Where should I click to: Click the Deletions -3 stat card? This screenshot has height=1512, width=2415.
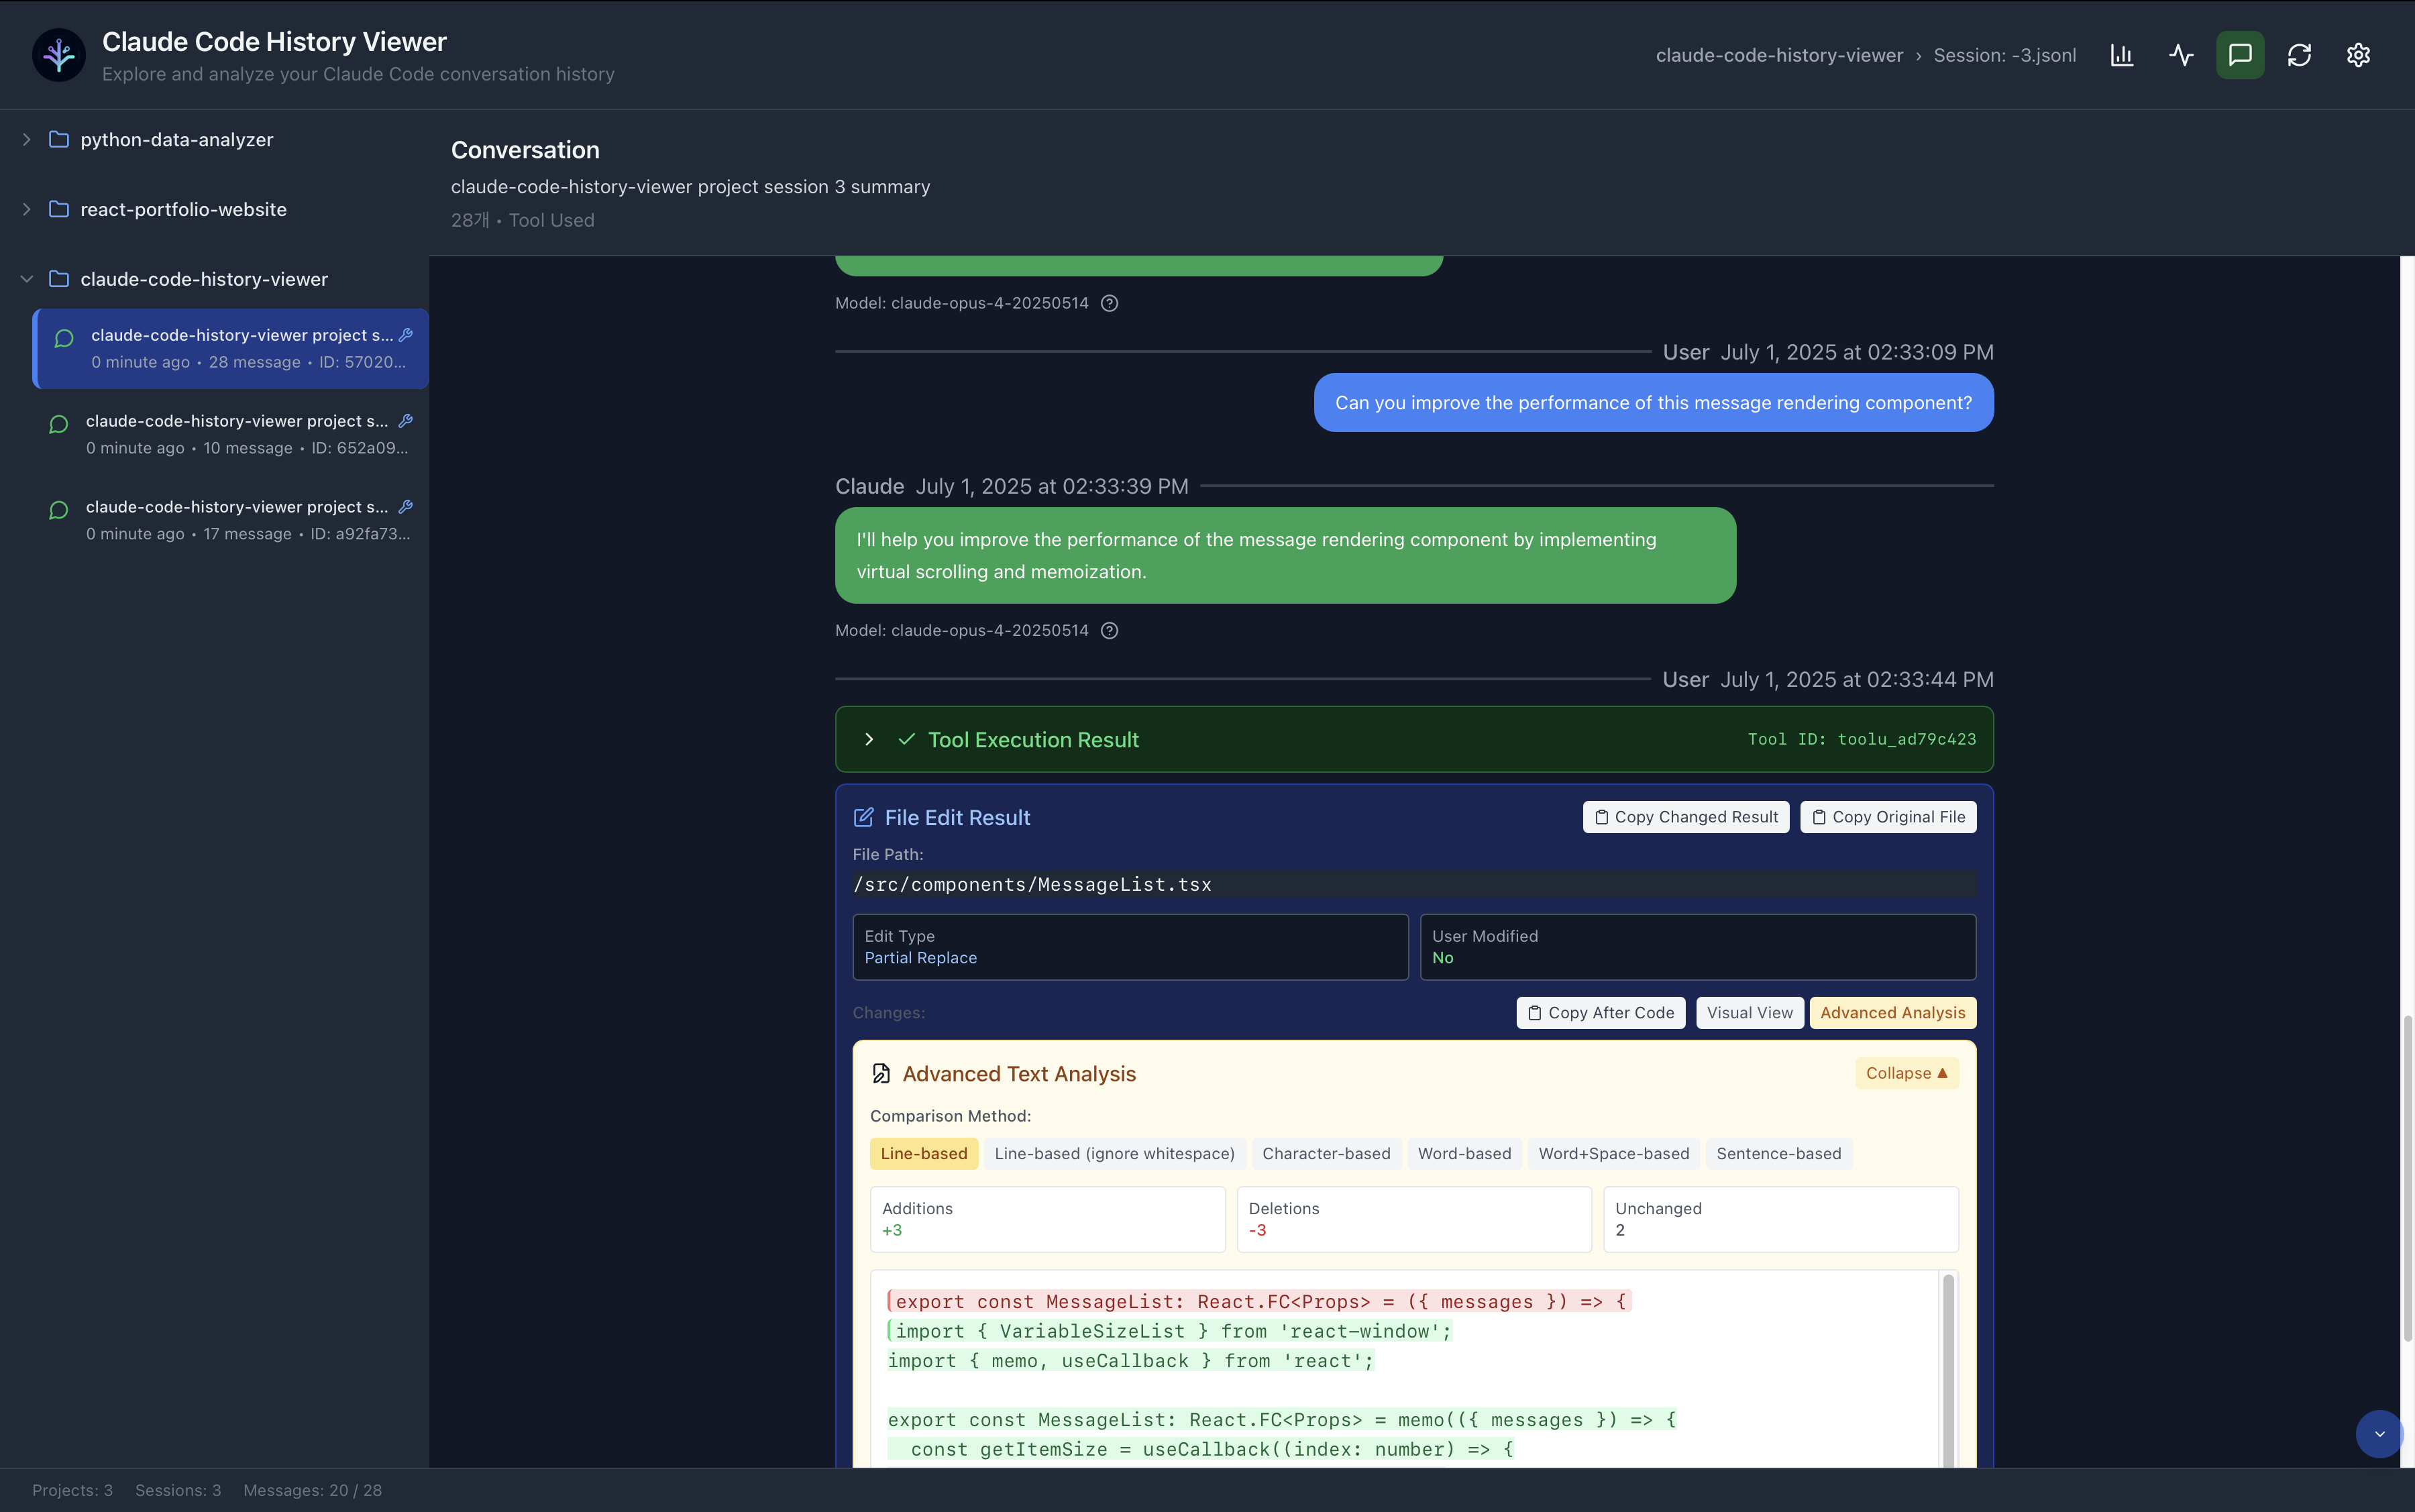[x=1414, y=1219]
